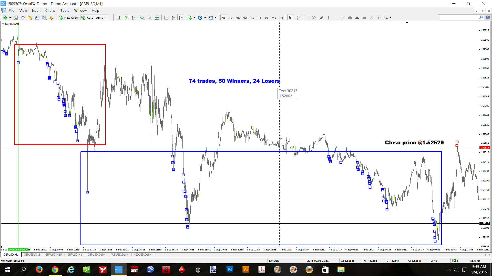
Task: Switch to candlestick chart type
Action: coord(126,18)
